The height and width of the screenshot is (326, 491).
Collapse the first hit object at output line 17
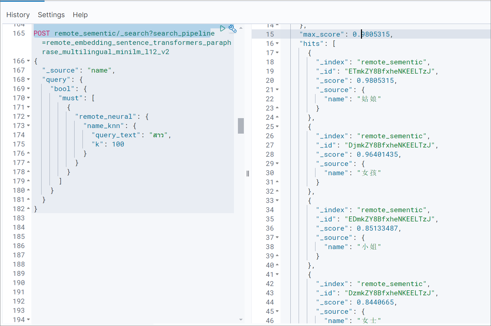[277, 53]
